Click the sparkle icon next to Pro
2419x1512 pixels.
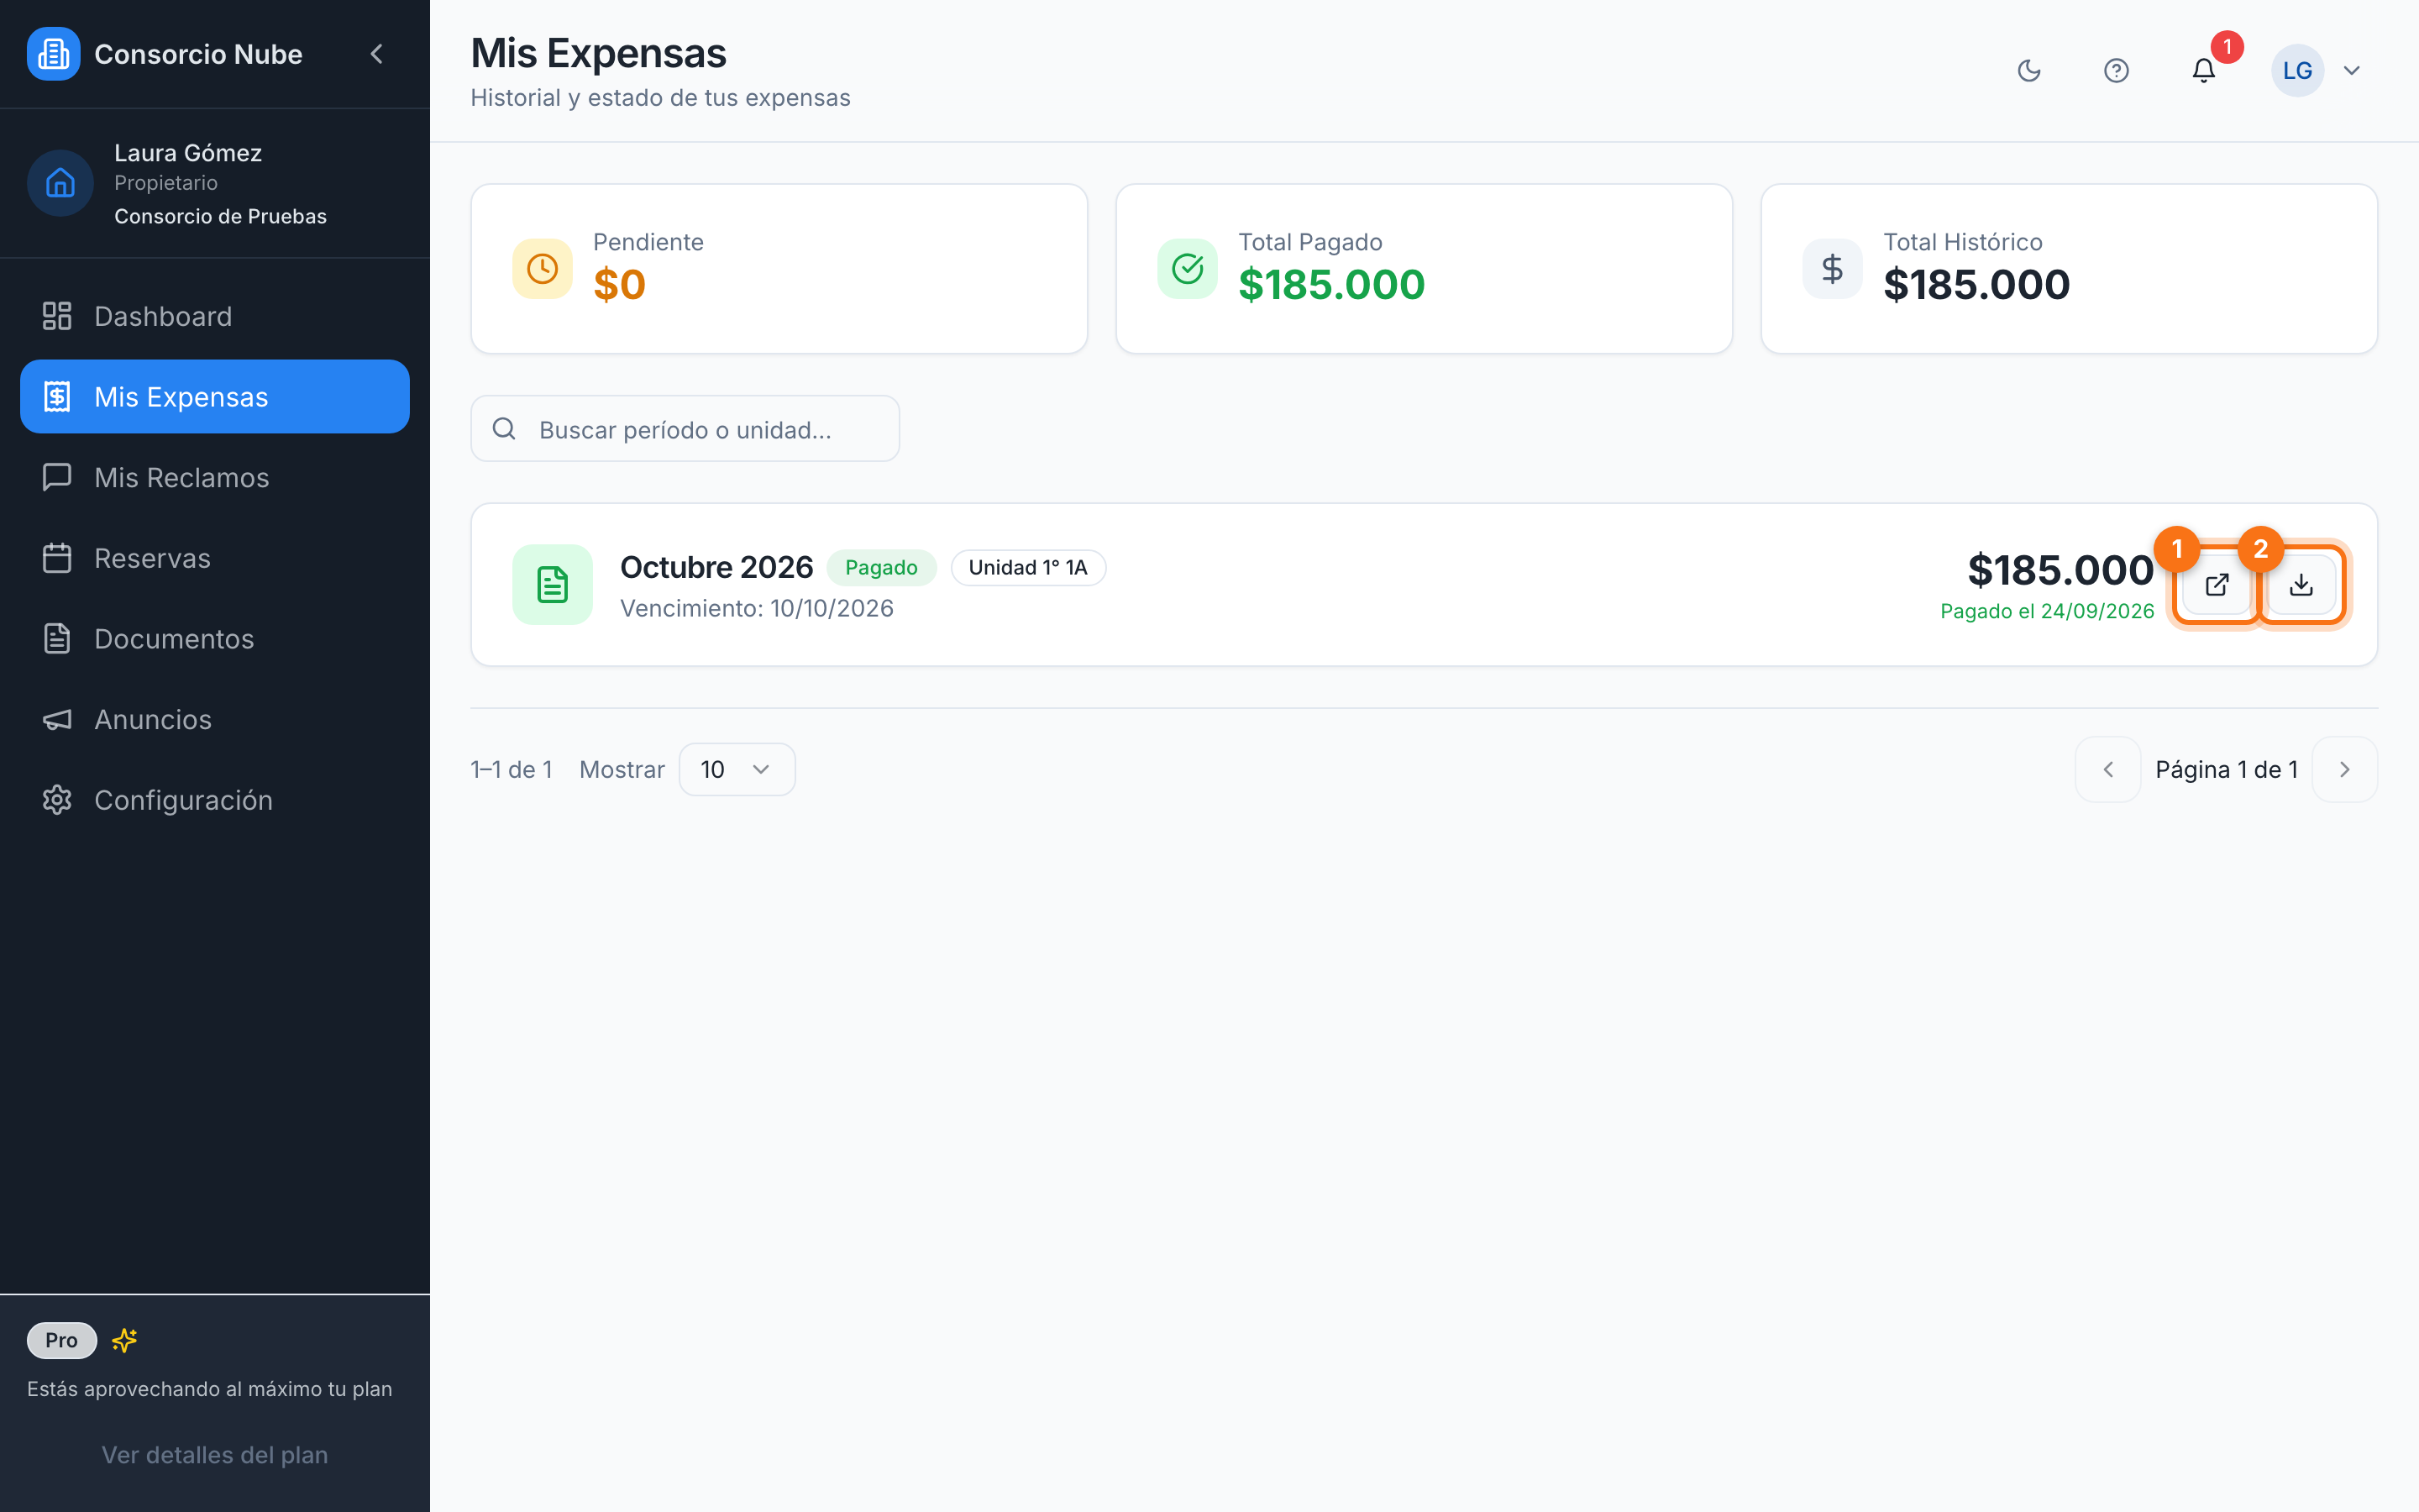pyautogui.click(x=125, y=1340)
